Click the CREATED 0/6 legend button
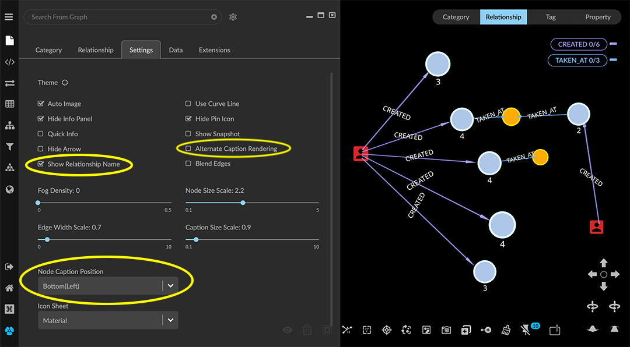This screenshot has height=347, width=630. (x=578, y=44)
